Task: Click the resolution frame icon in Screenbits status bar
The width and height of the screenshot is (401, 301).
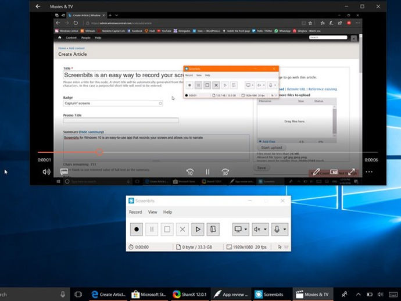Action: tap(229, 247)
